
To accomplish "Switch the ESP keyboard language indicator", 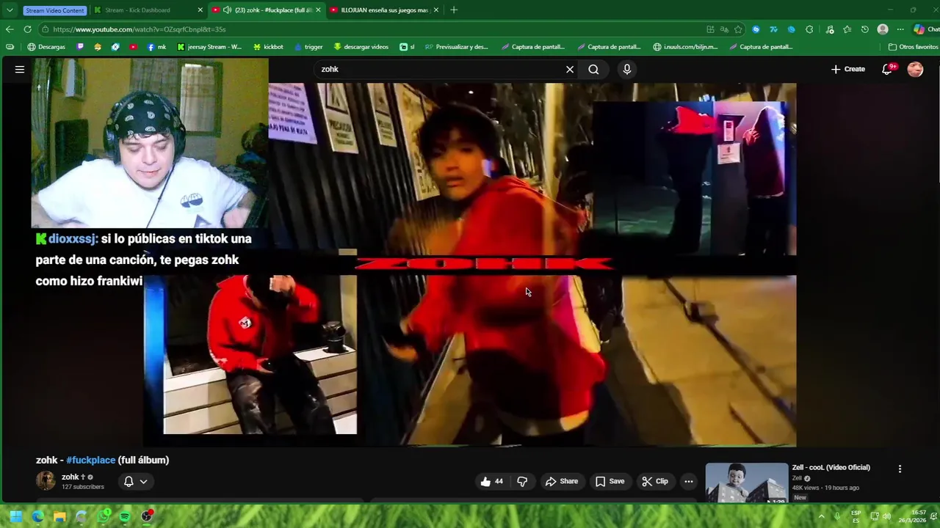I will point(856,516).
